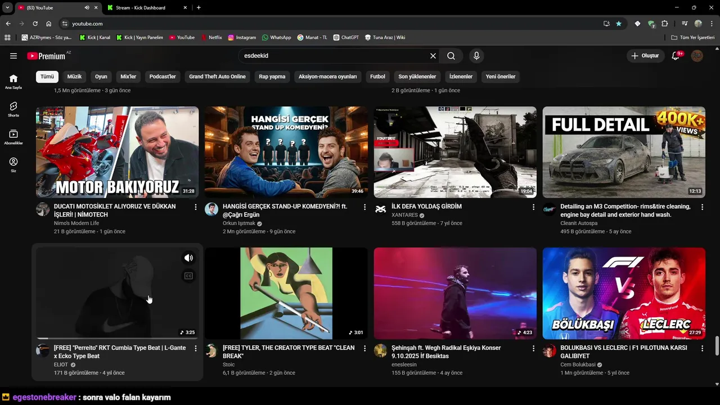Open options menu for Detailing an M3 video
Viewport: 720px width, 405px height.
coord(702,207)
